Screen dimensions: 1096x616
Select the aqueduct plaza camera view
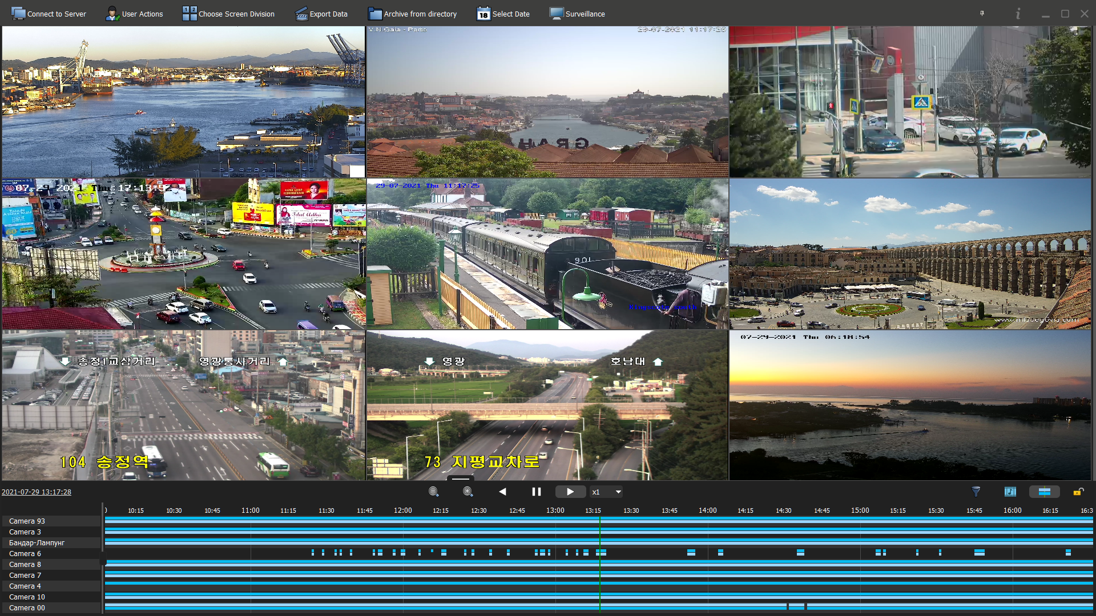[x=910, y=254]
